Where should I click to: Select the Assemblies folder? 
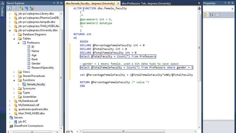pos(29,97)
